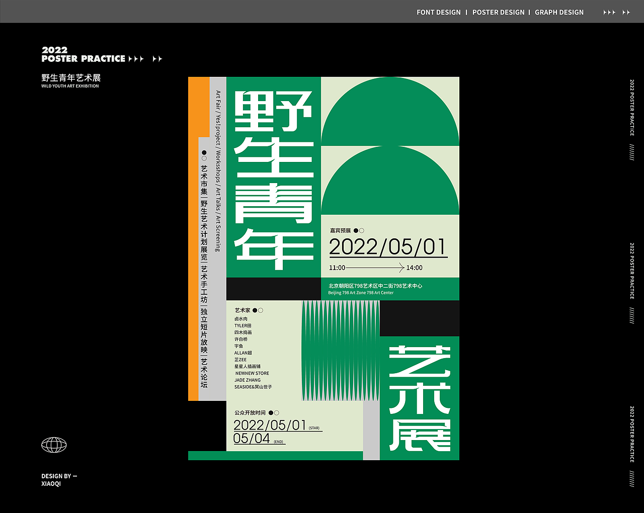Click artist name 宇鱼
The image size is (644, 513).
[x=238, y=346]
